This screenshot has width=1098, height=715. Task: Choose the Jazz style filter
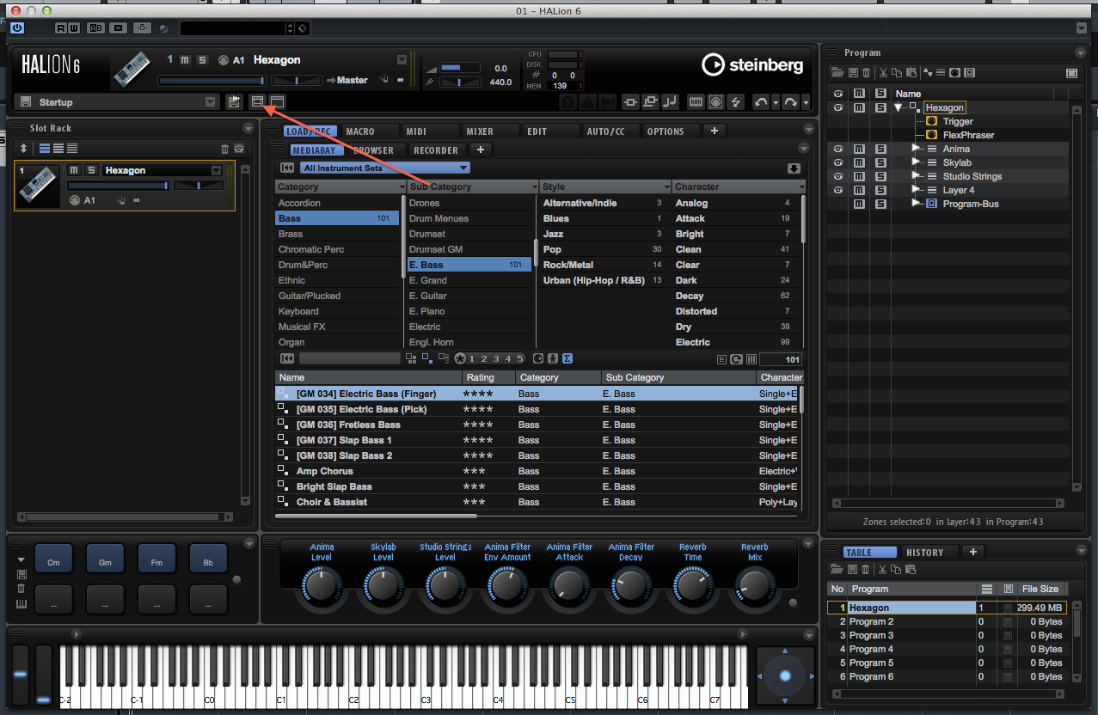click(x=553, y=234)
